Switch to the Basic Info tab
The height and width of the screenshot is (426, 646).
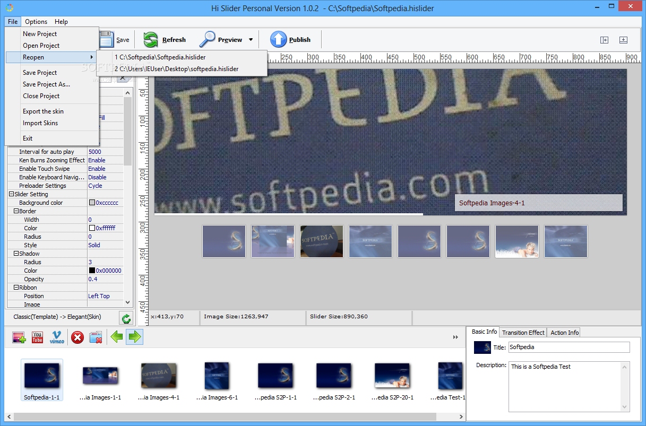click(484, 332)
